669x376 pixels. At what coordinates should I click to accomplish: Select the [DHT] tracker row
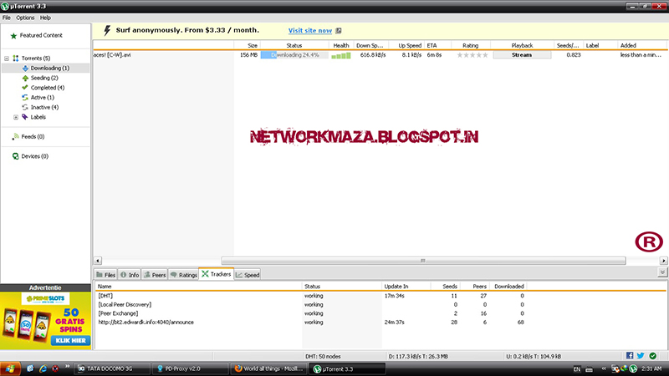click(380, 296)
